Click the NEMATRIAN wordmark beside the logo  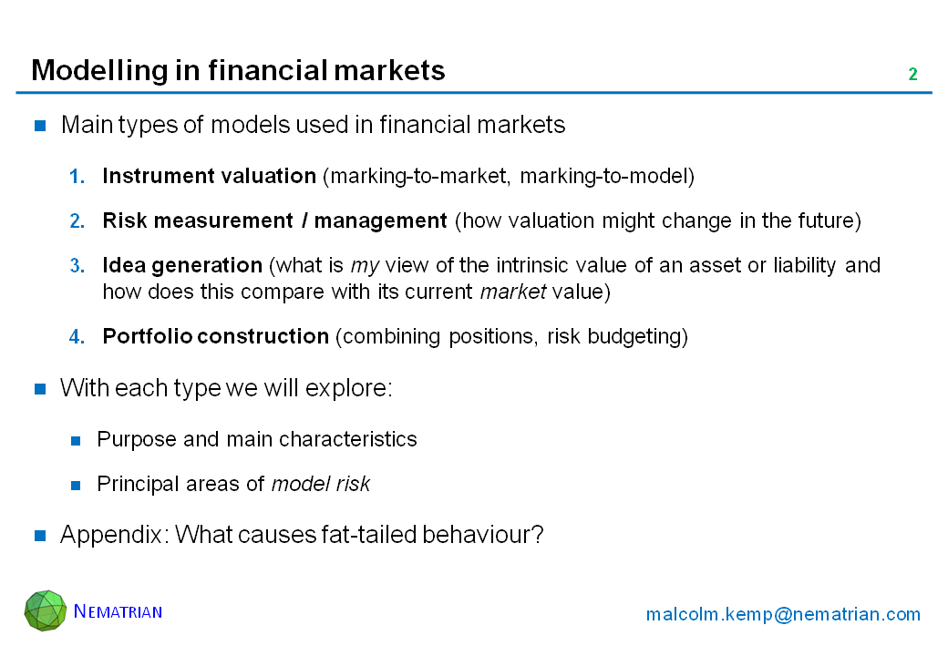coord(118,611)
